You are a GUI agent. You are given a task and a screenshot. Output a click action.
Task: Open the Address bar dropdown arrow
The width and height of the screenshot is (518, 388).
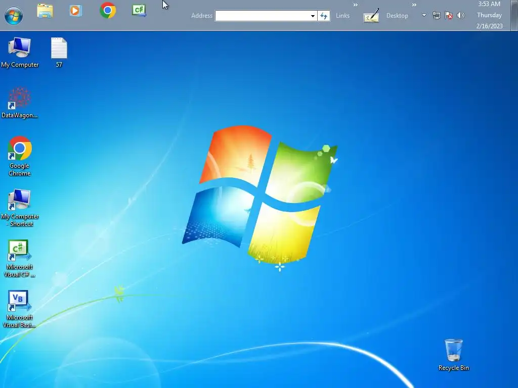point(313,16)
